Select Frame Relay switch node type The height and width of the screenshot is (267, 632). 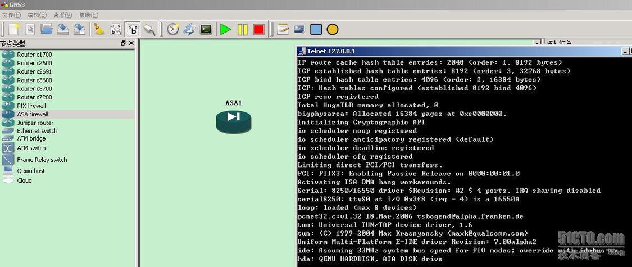pyautogui.click(x=67, y=160)
